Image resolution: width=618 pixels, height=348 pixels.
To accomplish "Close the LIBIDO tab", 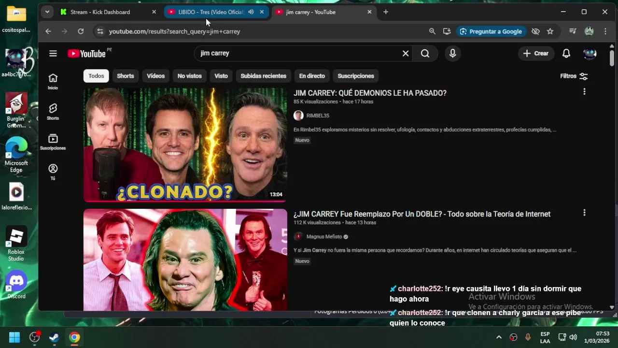I will click(x=262, y=12).
